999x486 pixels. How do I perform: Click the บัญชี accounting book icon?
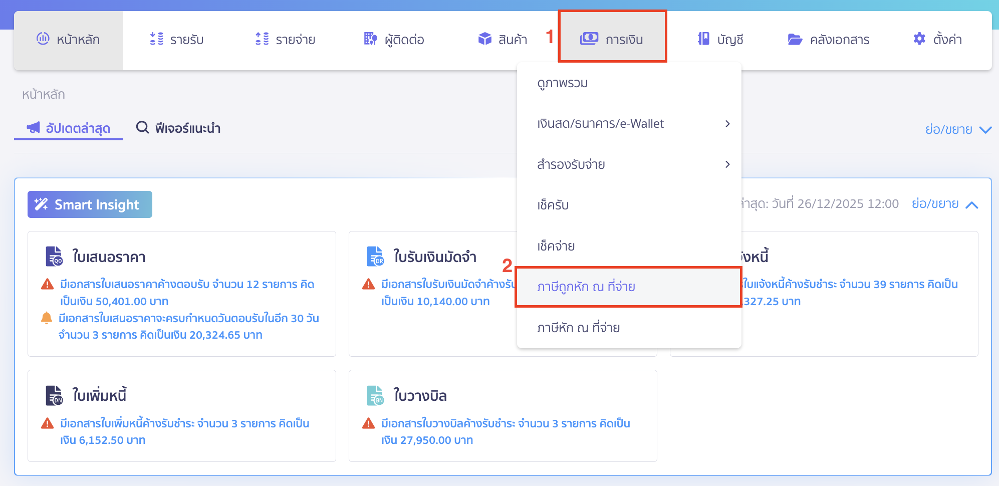point(703,39)
